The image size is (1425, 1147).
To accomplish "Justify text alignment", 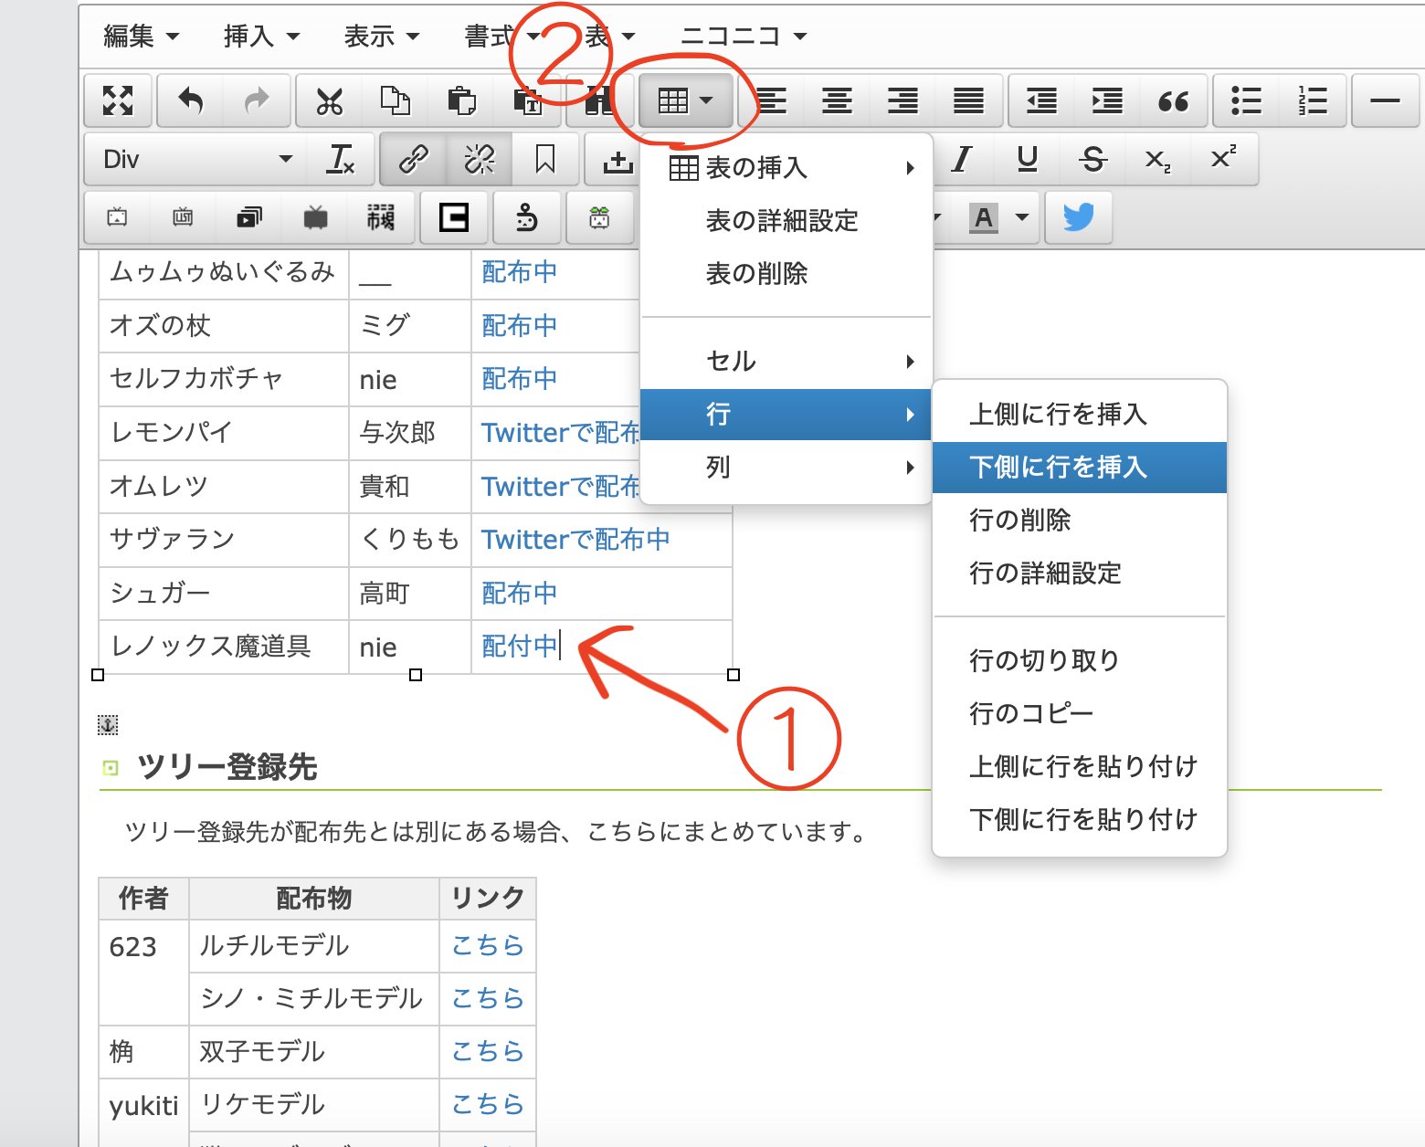I will point(968,100).
